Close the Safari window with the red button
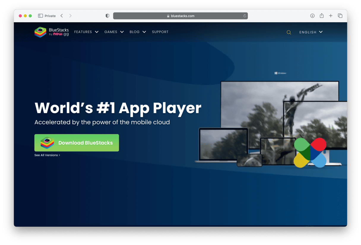Screen dimensions: 361x245 coord(20,16)
